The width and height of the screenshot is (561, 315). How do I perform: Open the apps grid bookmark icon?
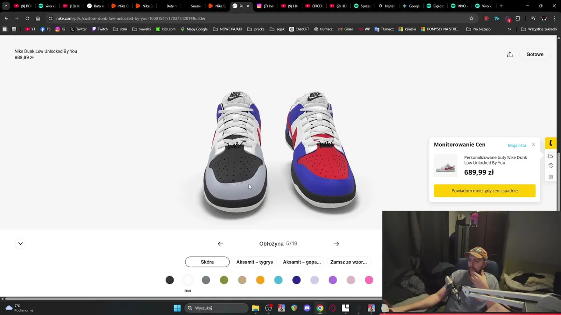14,29
